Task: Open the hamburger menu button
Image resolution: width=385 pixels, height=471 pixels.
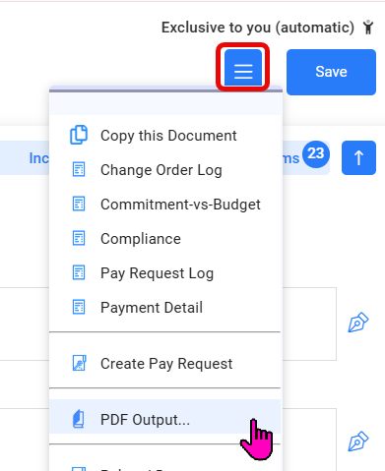Action: coord(243,68)
